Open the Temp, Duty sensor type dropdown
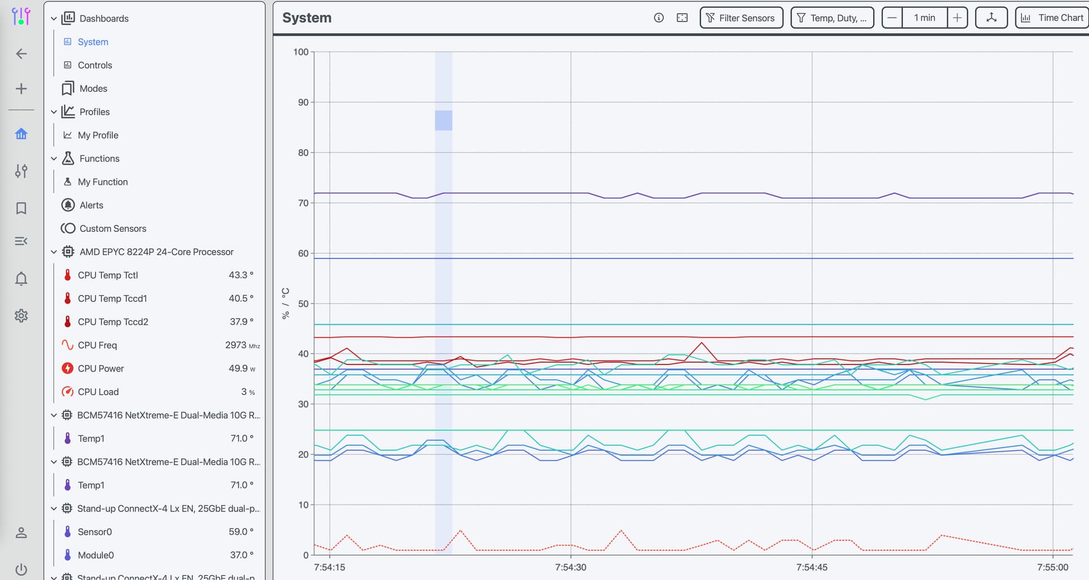Screen dimensions: 1089x580 [x=832, y=18]
